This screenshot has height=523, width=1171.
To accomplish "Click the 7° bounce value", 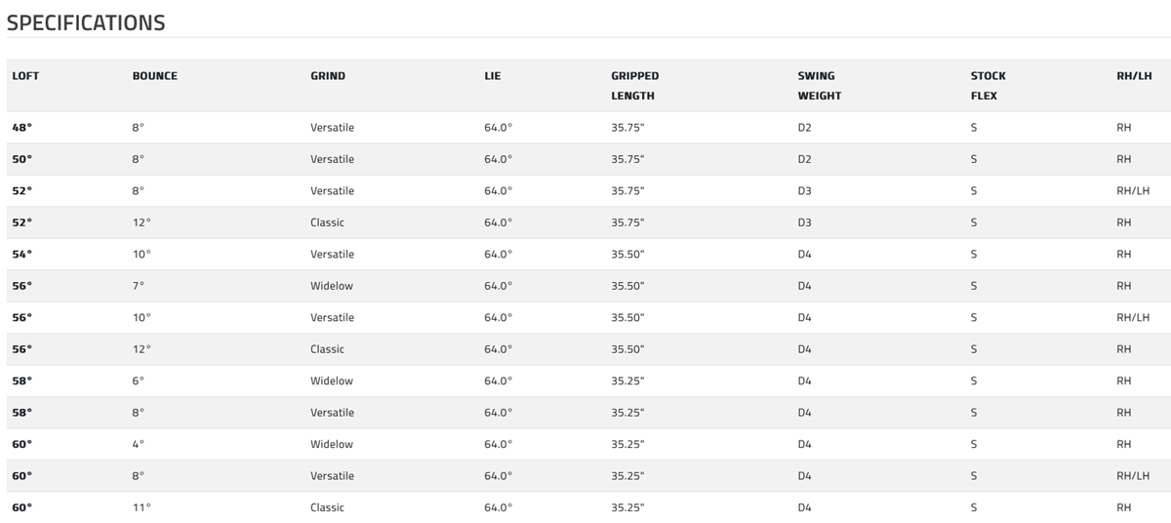I will coord(138,286).
